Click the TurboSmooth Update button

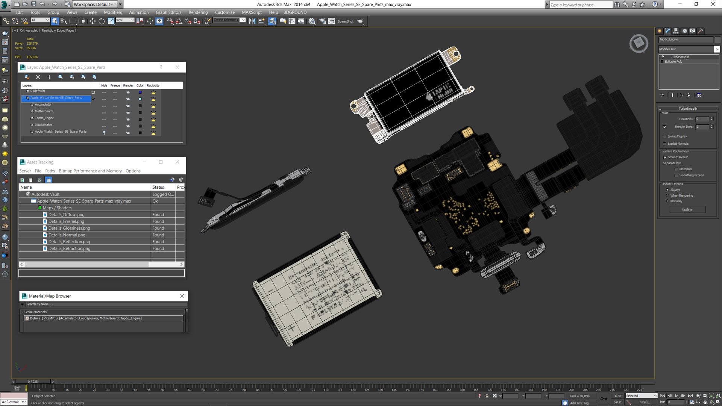(687, 210)
